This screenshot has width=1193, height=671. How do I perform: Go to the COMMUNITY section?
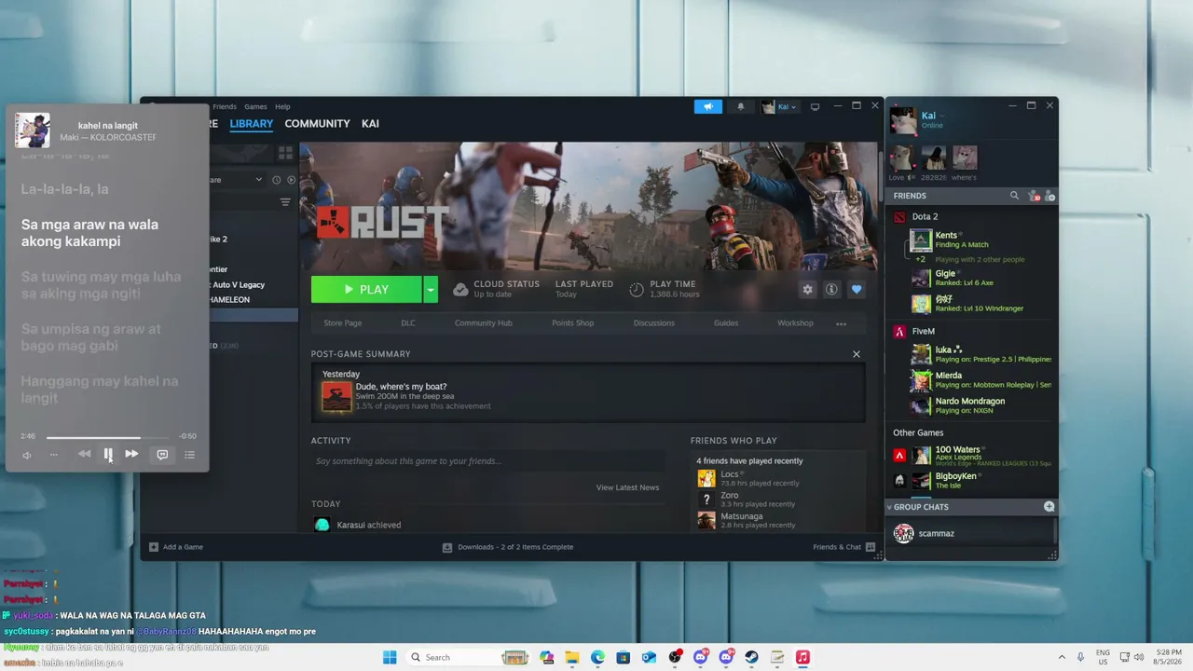[317, 123]
